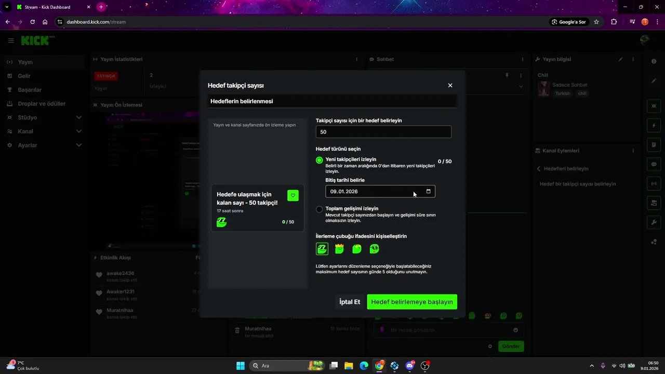
Task: Open the emoji picker in the chat input
Action: pyautogui.click(x=515, y=330)
